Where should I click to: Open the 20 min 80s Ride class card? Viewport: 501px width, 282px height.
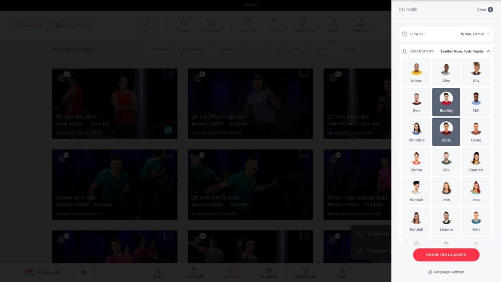357,104
